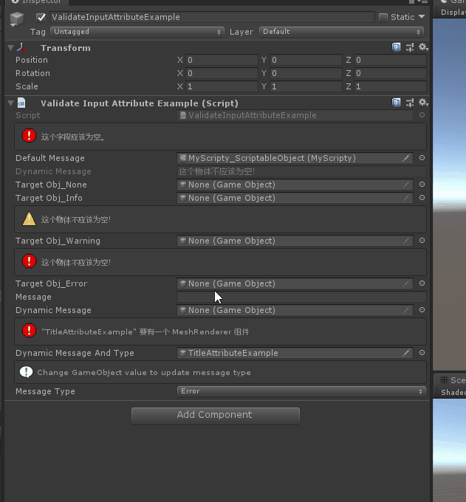Click the Transform preset selector icon
Screen dimensions: 466x502
[x=409, y=47]
